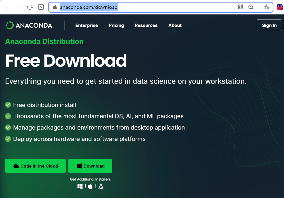Select the Apple macOS installer icon
Viewport: 284px width, 198px height.
click(90, 186)
